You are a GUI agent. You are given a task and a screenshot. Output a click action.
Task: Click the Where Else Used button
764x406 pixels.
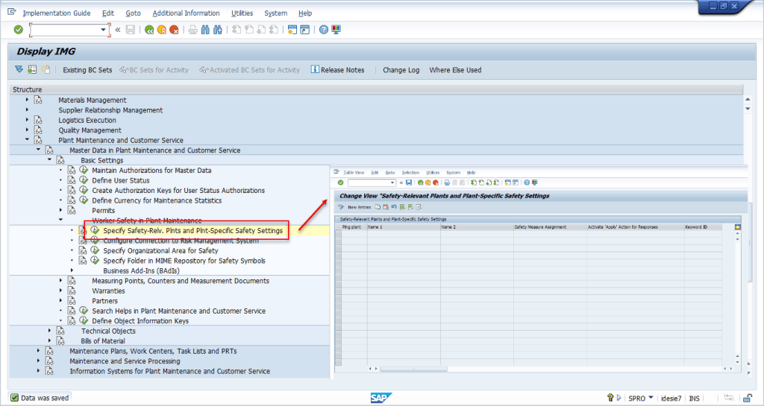[455, 70]
